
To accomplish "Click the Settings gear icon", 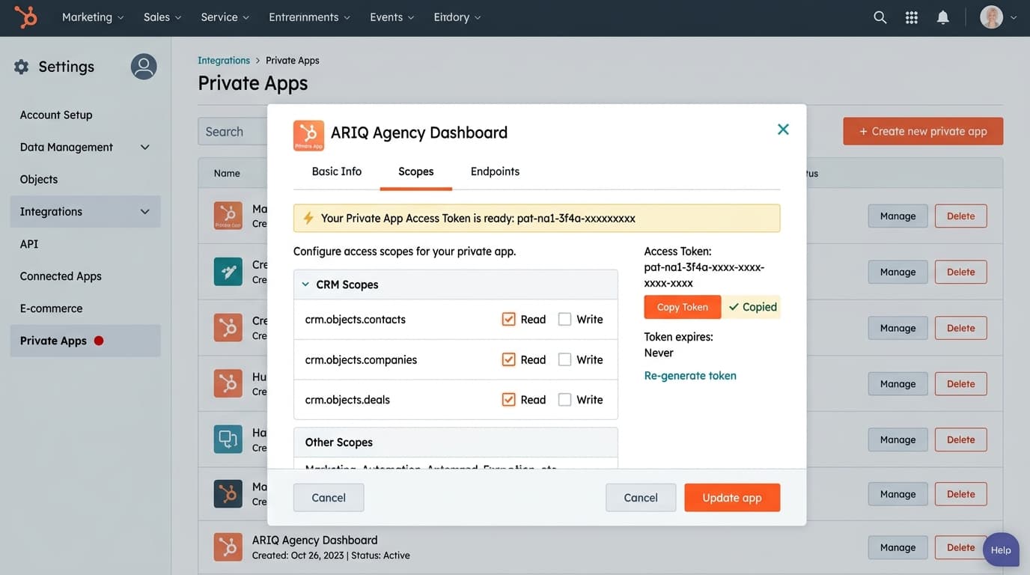I will (22, 67).
